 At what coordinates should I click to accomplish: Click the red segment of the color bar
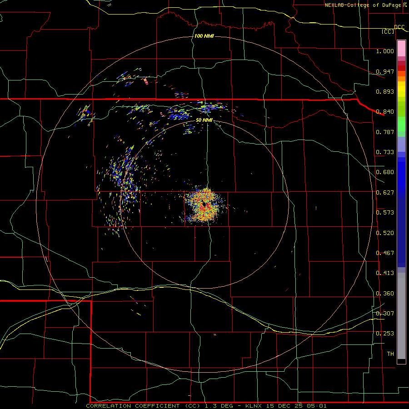pyautogui.click(x=401, y=68)
